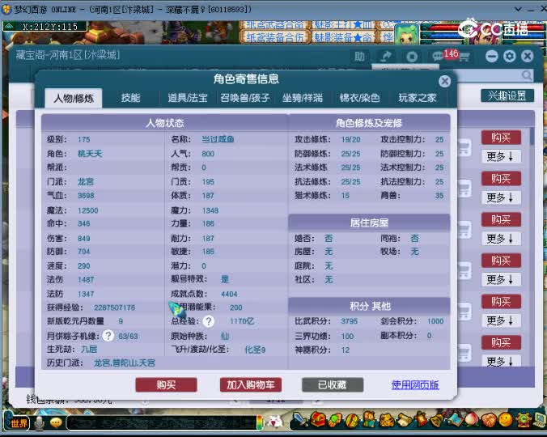Open the title bar dropdown arrow
The width and height of the screenshot is (547, 437).
click(x=518, y=9)
